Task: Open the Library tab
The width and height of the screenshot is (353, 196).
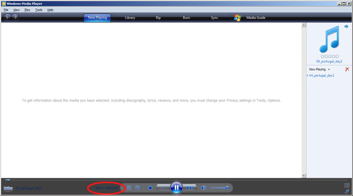Action: (130, 18)
